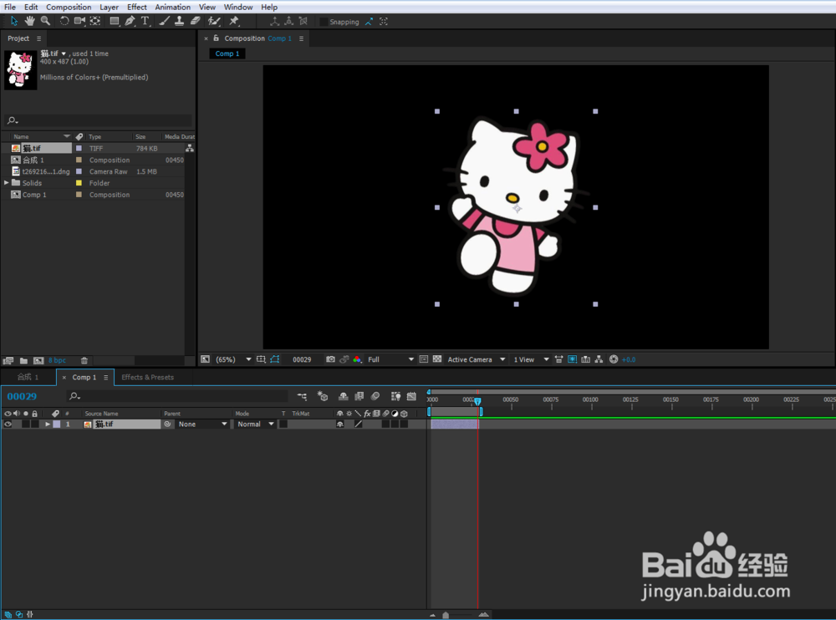836x620 pixels.
Task: Expand the Solids folder in Project
Action: (x=7, y=183)
